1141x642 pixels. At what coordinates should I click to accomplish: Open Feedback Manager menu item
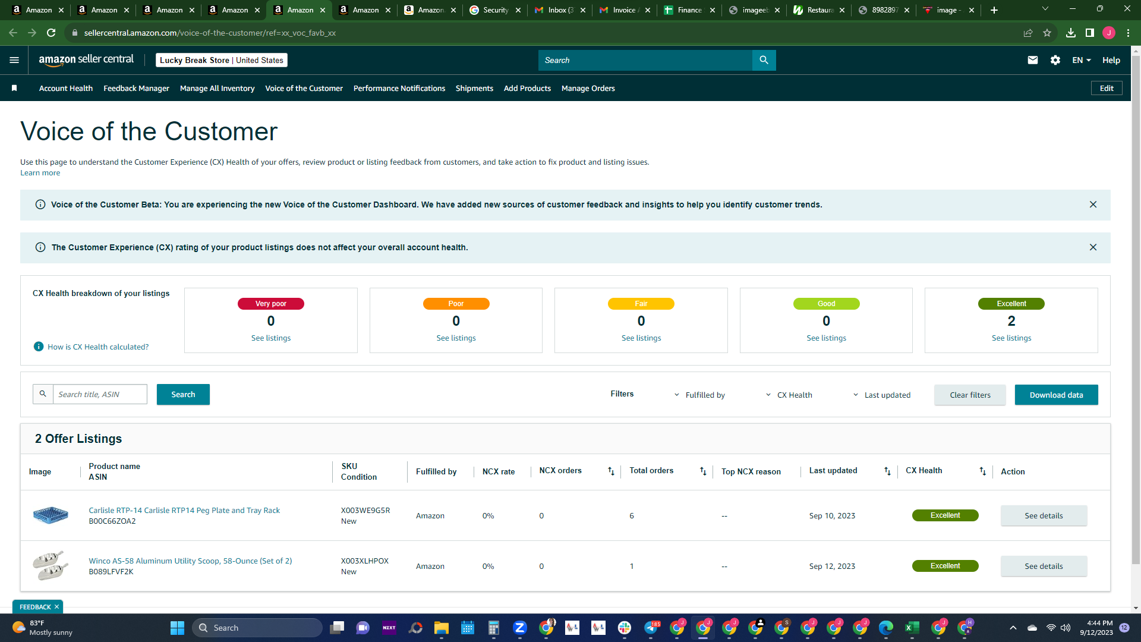(x=136, y=88)
